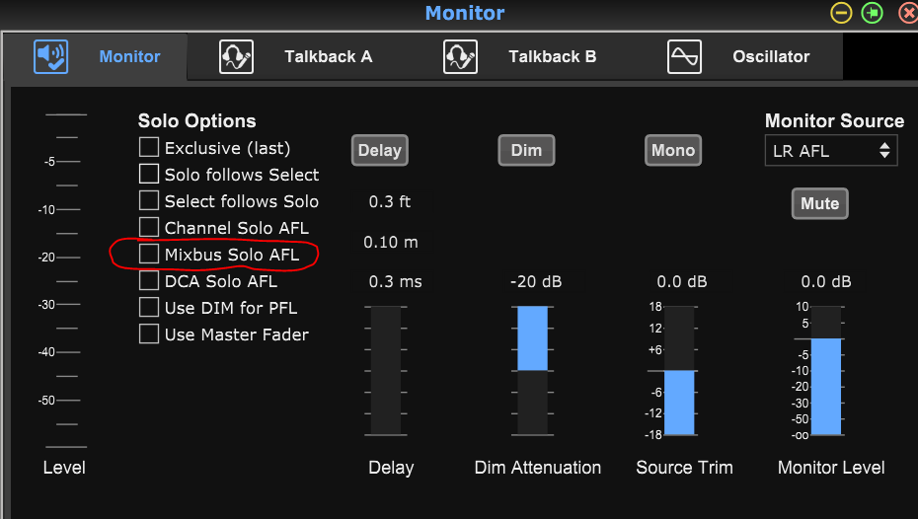
Task: Enable Solo follows Select checkbox
Action: coord(149,175)
